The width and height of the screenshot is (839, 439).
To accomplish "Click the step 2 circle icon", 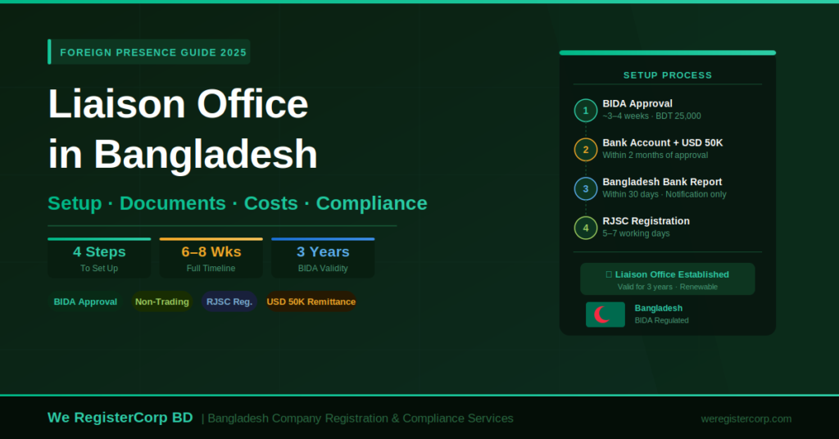I will pos(585,150).
